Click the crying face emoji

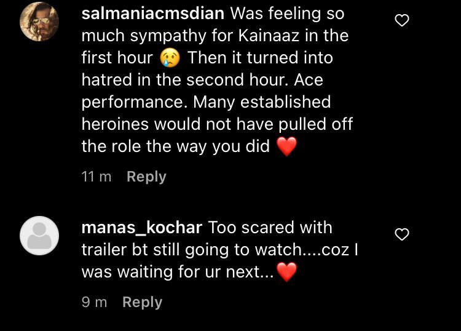click(170, 58)
